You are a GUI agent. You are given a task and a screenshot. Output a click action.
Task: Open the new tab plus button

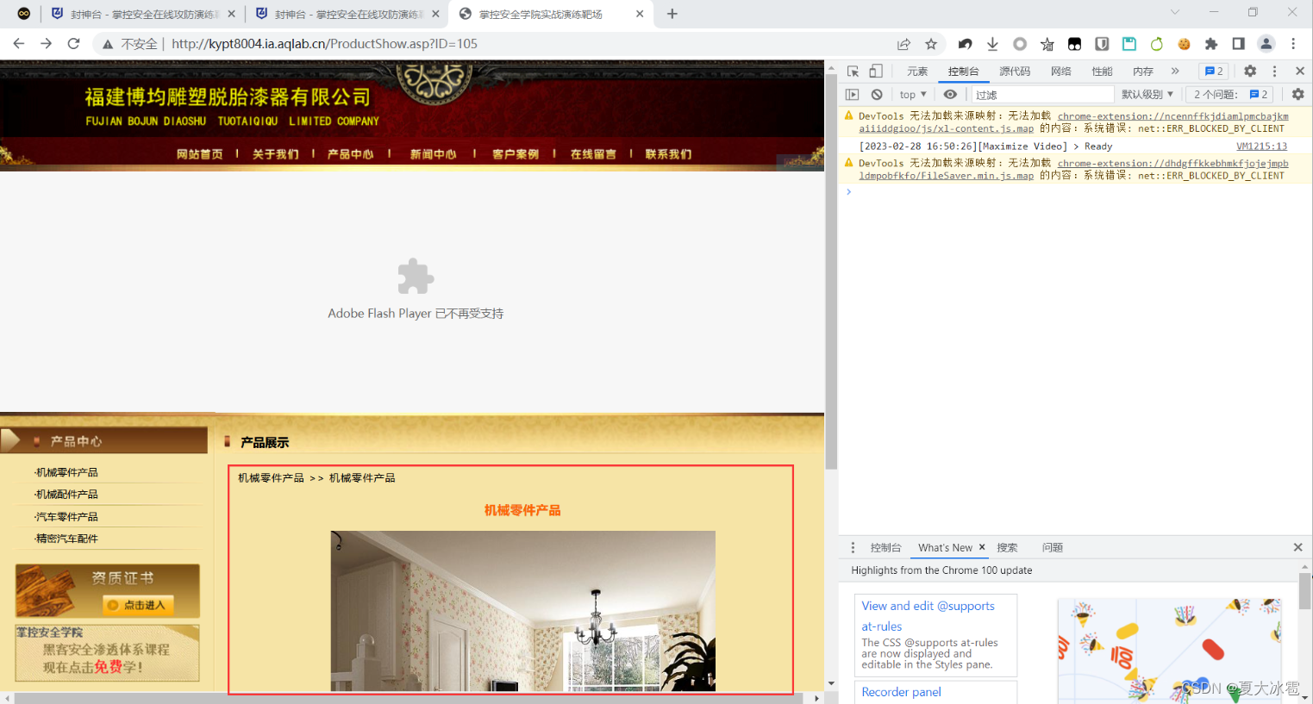[672, 14]
